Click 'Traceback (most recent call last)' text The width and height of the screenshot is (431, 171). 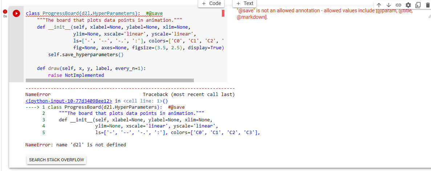[189, 95]
